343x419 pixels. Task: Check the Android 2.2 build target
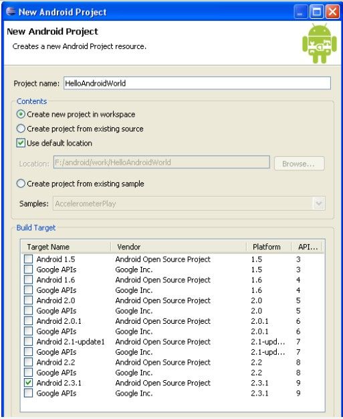pyautogui.click(x=28, y=362)
